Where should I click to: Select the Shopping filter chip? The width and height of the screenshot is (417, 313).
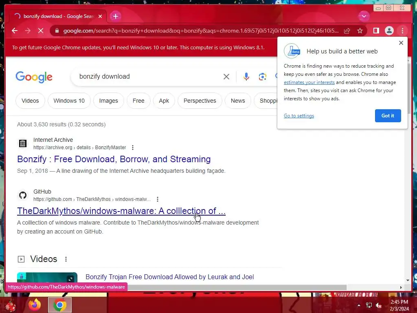click(266, 101)
